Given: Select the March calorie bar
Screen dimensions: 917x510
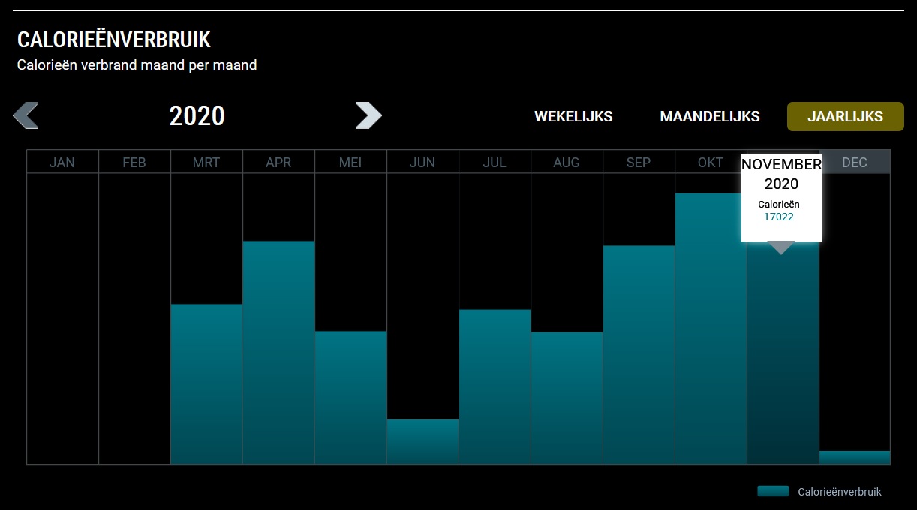Looking at the screenshot, I should 206,384.
